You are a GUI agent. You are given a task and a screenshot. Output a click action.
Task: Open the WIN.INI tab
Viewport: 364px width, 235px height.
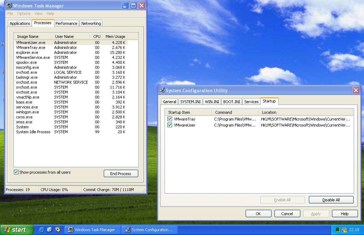pyautogui.click(x=212, y=102)
